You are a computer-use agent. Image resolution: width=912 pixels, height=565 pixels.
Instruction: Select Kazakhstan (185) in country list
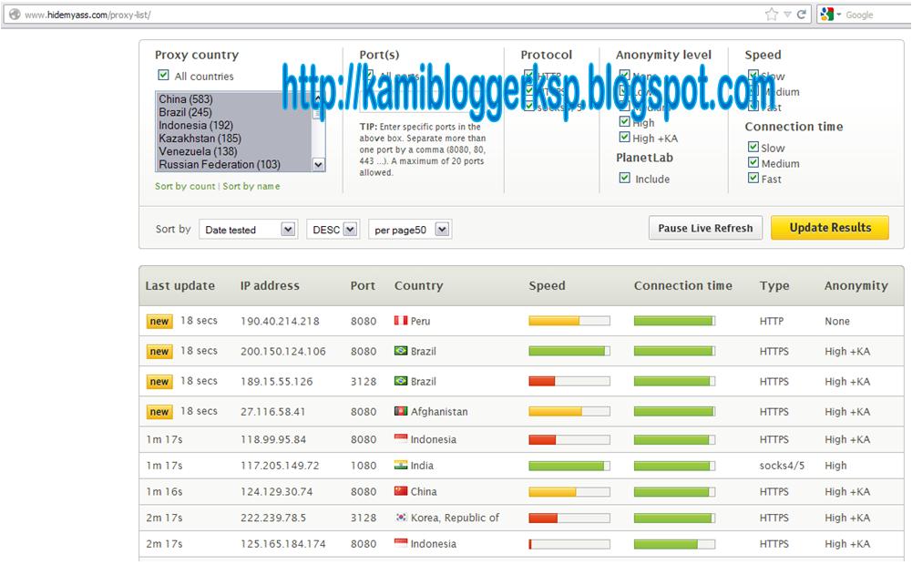pos(233,138)
